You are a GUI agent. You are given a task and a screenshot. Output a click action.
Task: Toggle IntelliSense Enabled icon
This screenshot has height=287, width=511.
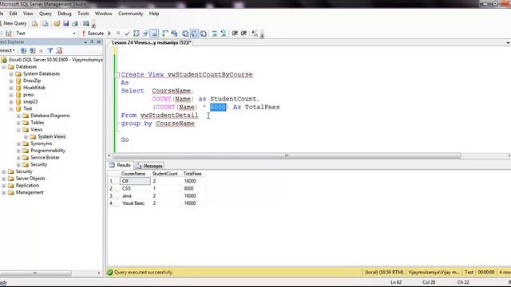pyautogui.click(x=154, y=33)
